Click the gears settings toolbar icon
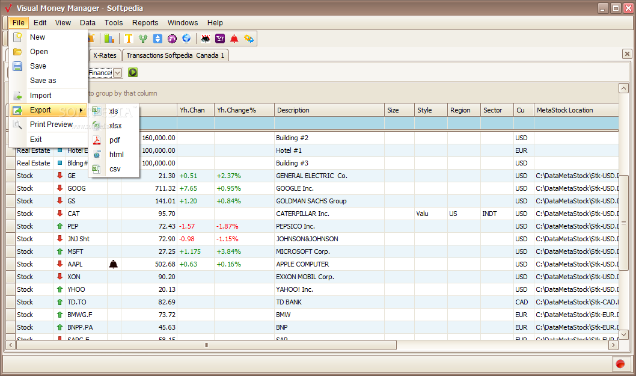The height and width of the screenshot is (376, 636). pos(249,39)
